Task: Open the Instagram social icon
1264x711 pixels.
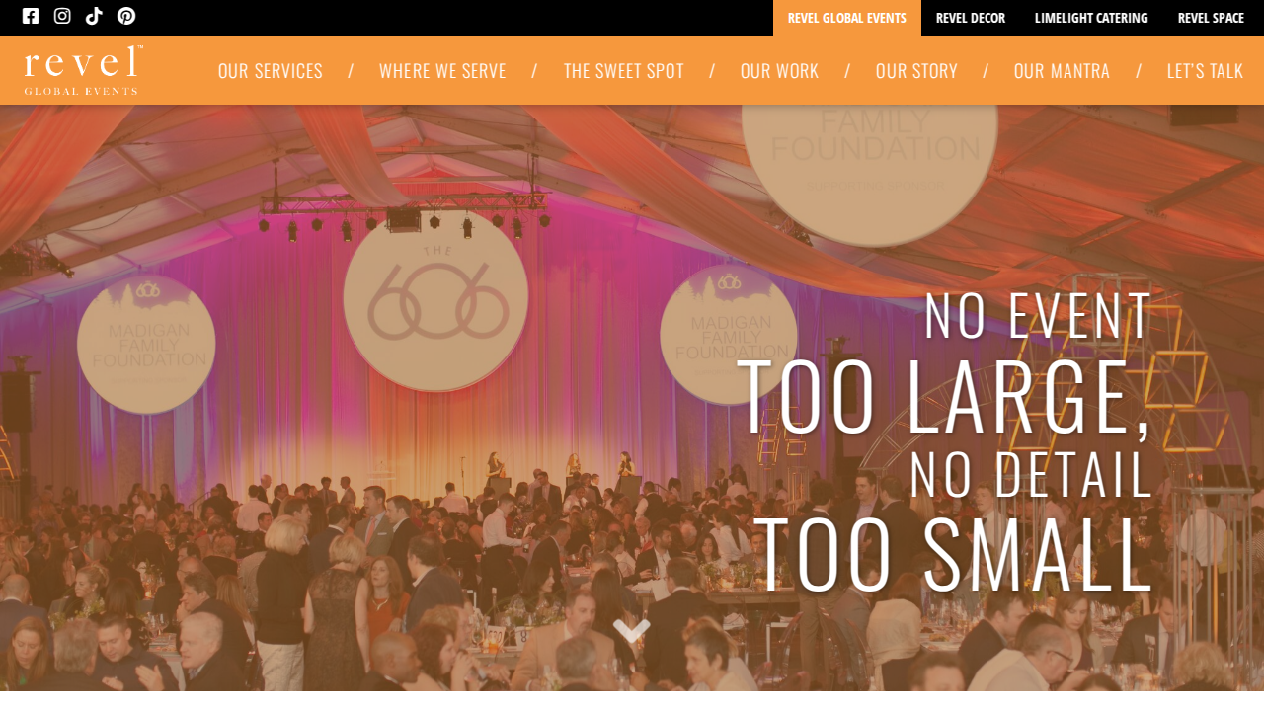Action: pyautogui.click(x=62, y=16)
